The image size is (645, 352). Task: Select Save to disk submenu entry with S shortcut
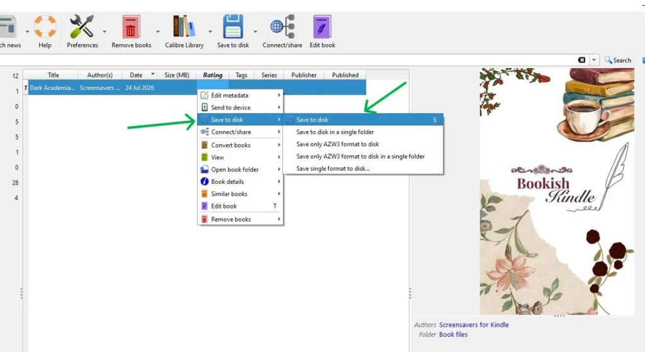click(x=363, y=120)
